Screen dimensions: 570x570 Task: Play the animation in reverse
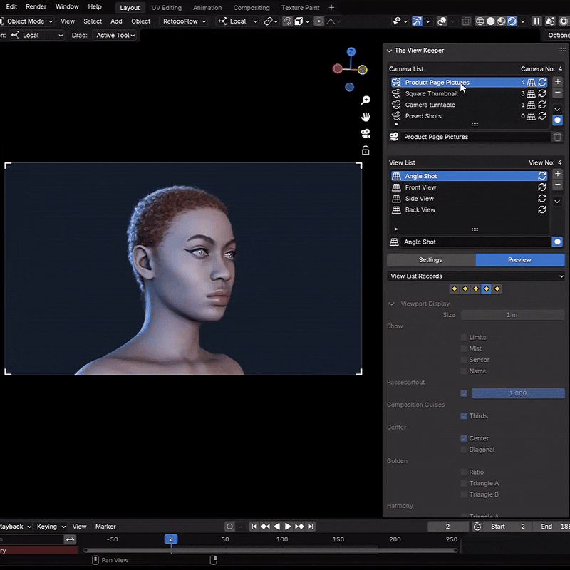click(276, 527)
